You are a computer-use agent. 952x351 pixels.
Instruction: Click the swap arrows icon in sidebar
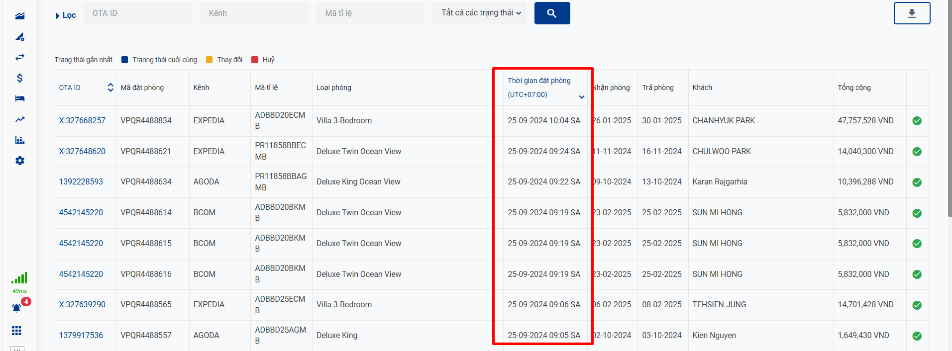[x=20, y=57]
